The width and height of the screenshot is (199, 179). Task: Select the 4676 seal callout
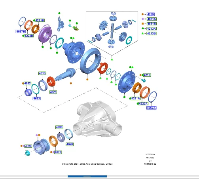(58, 152)
